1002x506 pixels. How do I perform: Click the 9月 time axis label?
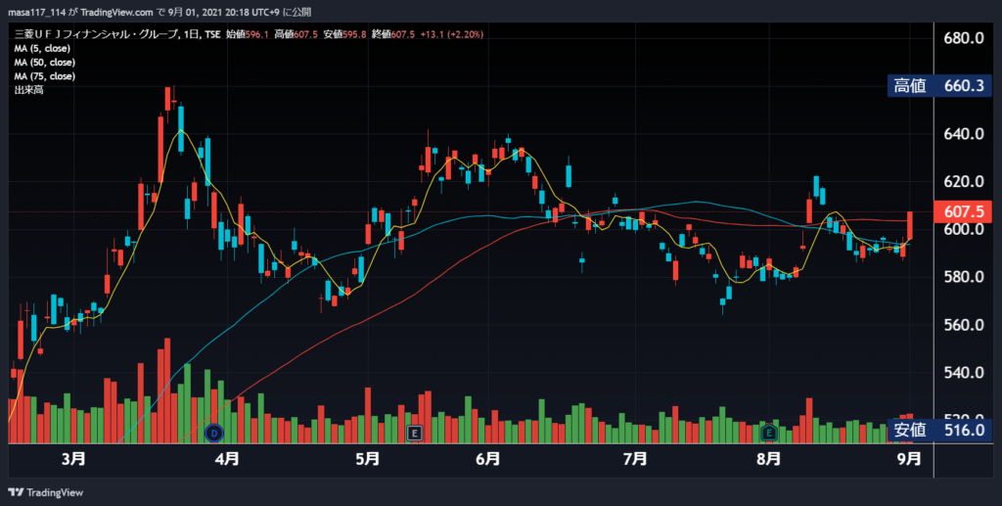(x=909, y=459)
